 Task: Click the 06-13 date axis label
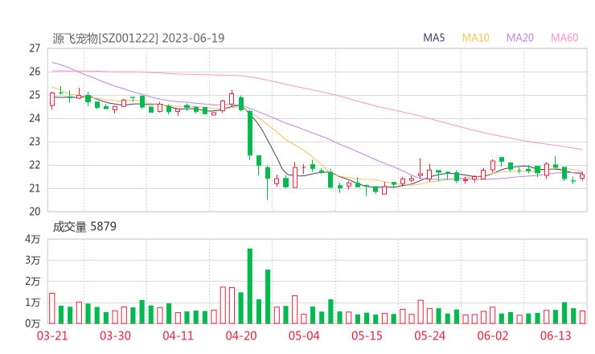pos(556,335)
